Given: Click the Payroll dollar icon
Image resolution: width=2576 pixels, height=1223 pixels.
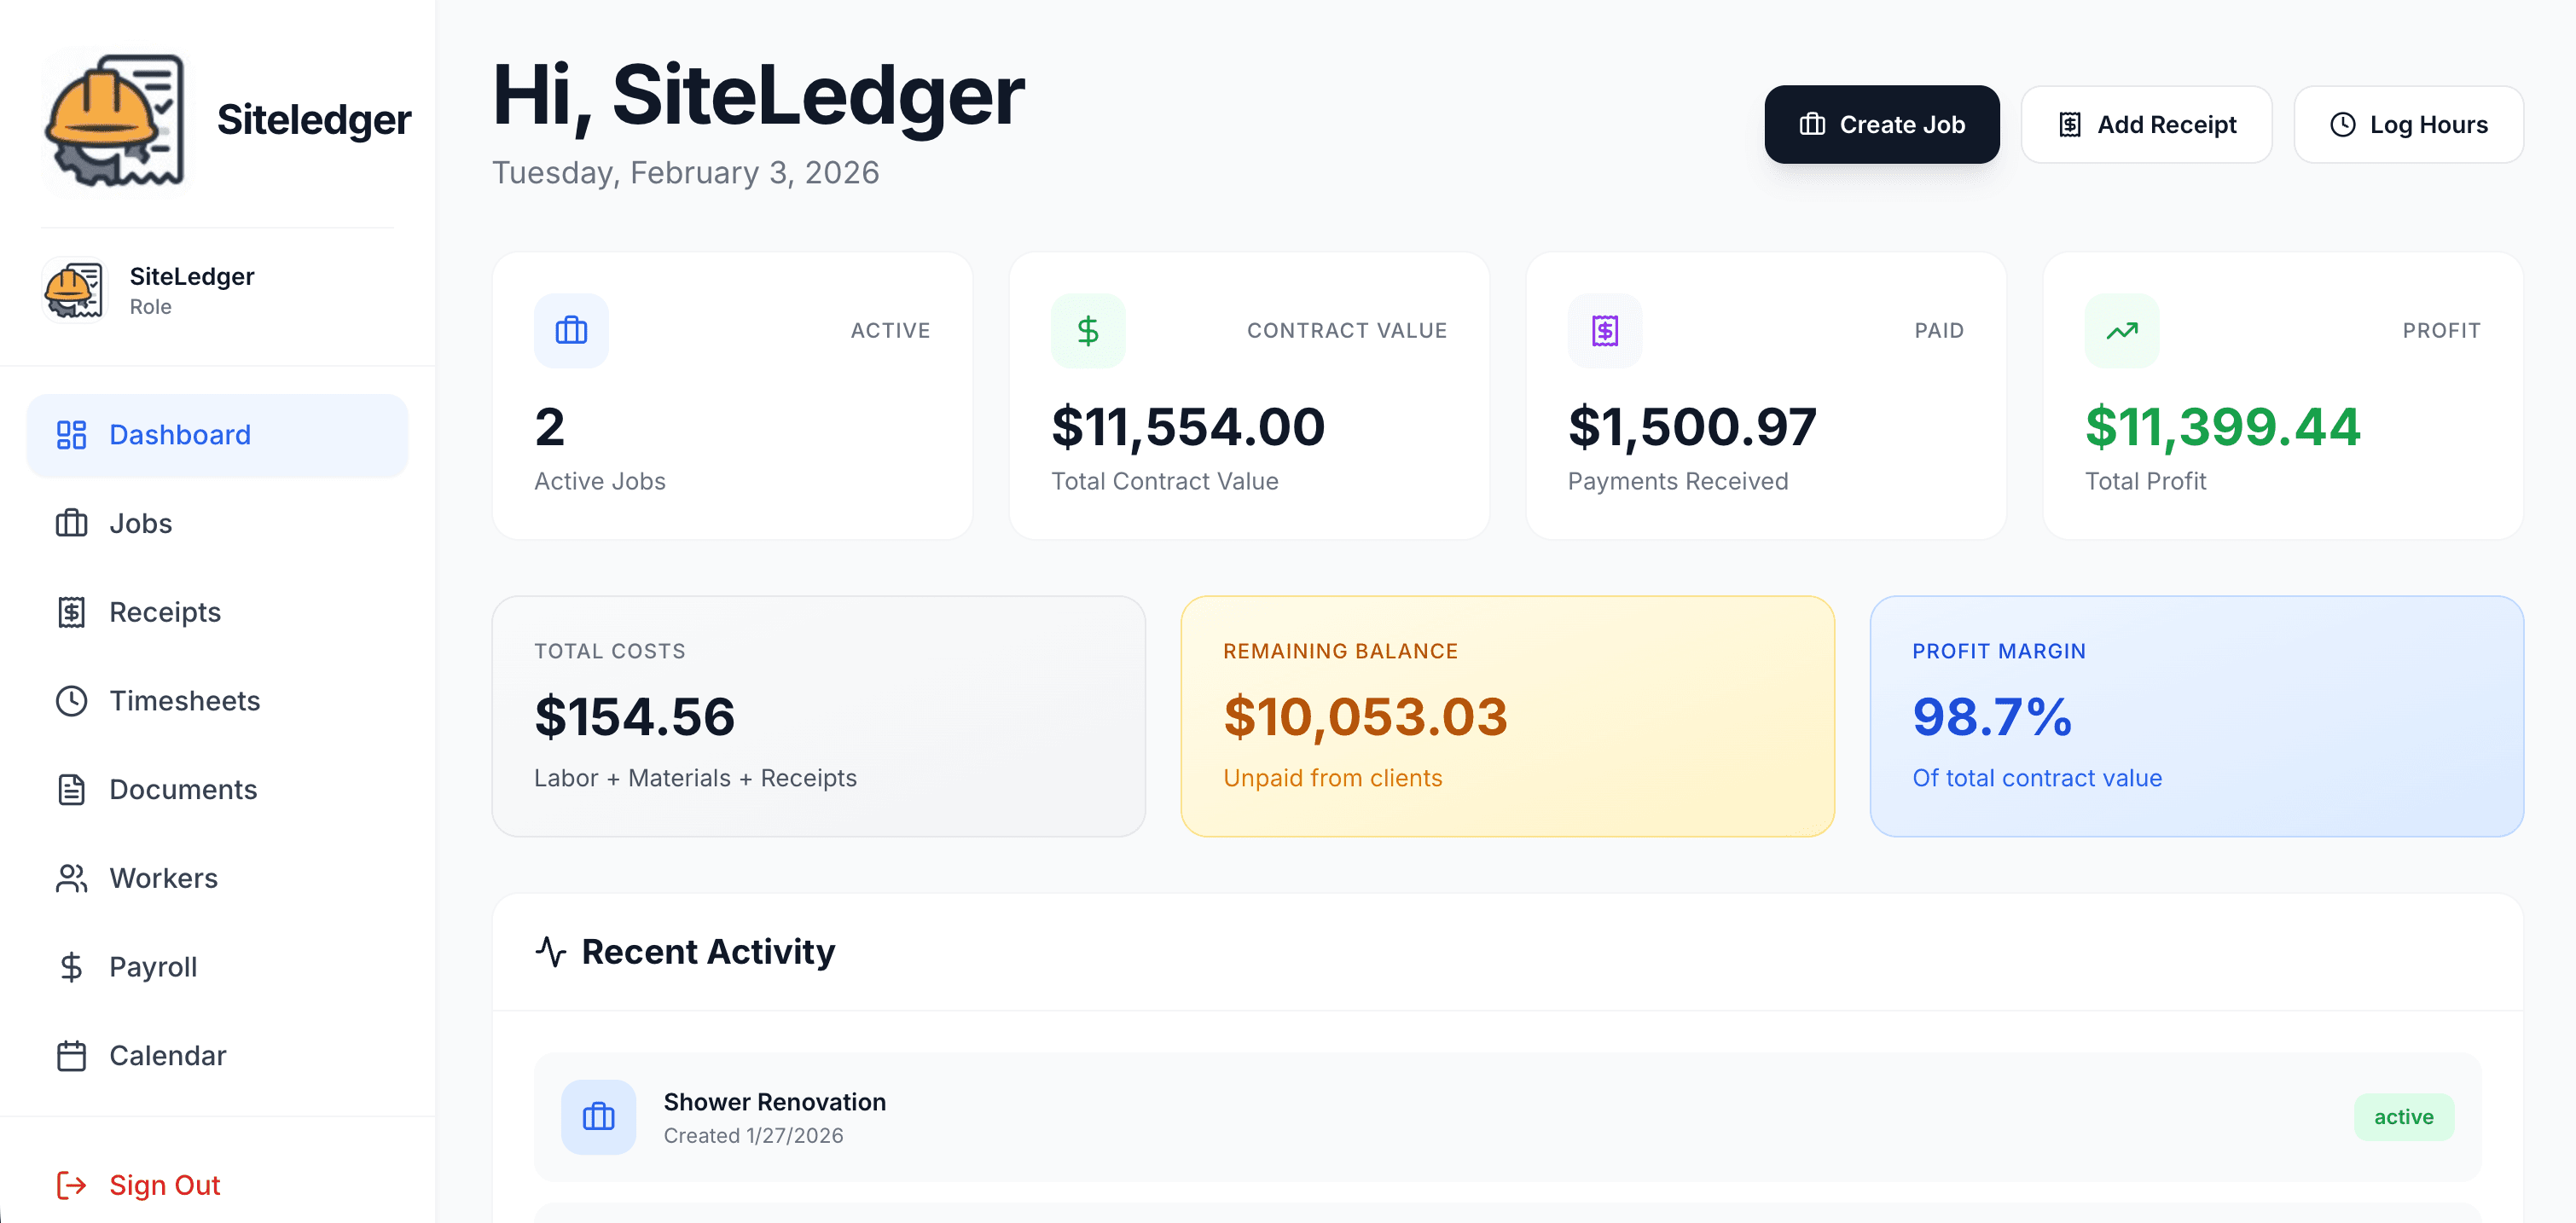Looking at the screenshot, I should pyautogui.click(x=71, y=966).
